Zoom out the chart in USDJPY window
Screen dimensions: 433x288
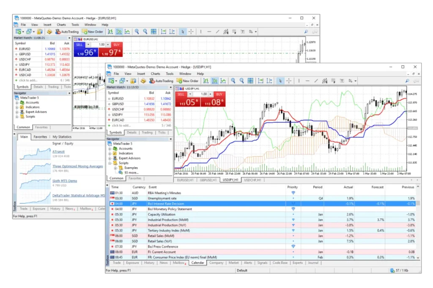tap(241, 81)
